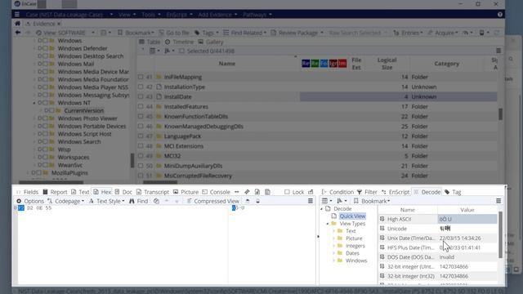Expand the Integers folder in the Decode tree
523x294 pixels.
click(334, 246)
